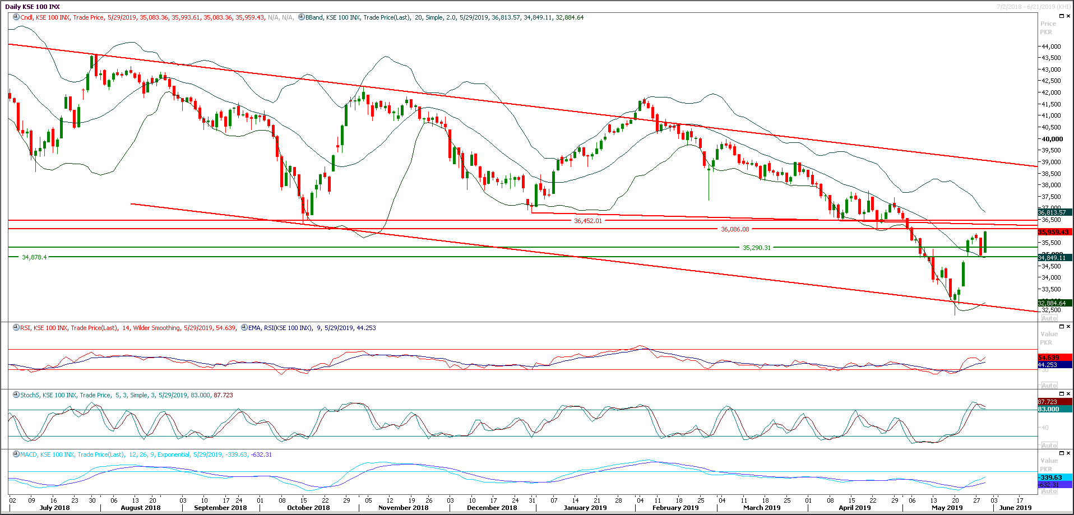Toggle Auto scaling on the StochS pane axis
This screenshot has width=1074, height=515.
pyautogui.click(x=1049, y=444)
